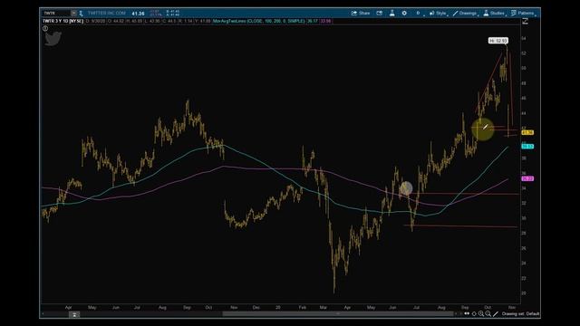Viewport: 580px width, 326px height.
Task: Click the maximize chart icon above price axis
Action: 525,22
